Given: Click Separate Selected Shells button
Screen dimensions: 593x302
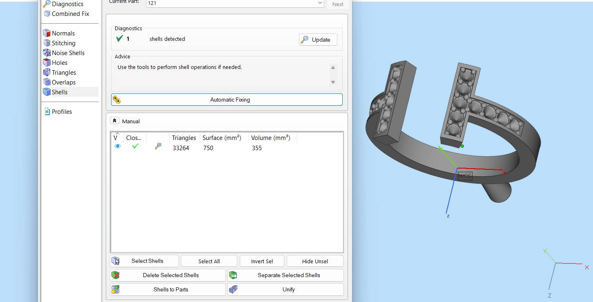Looking at the screenshot, I should (285, 275).
